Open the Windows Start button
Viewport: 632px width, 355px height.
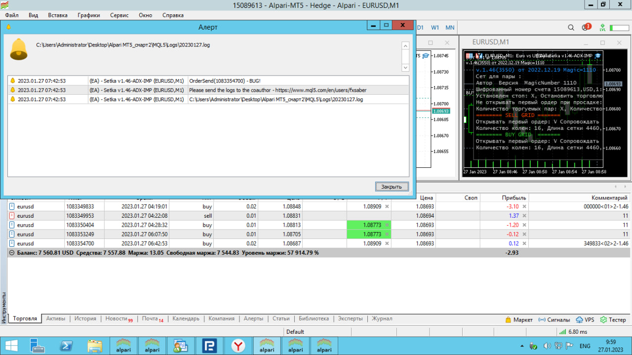(x=11, y=346)
